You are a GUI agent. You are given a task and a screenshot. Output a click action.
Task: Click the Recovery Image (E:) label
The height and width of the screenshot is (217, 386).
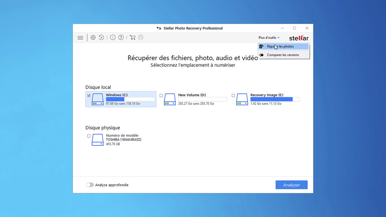[x=267, y=95]
